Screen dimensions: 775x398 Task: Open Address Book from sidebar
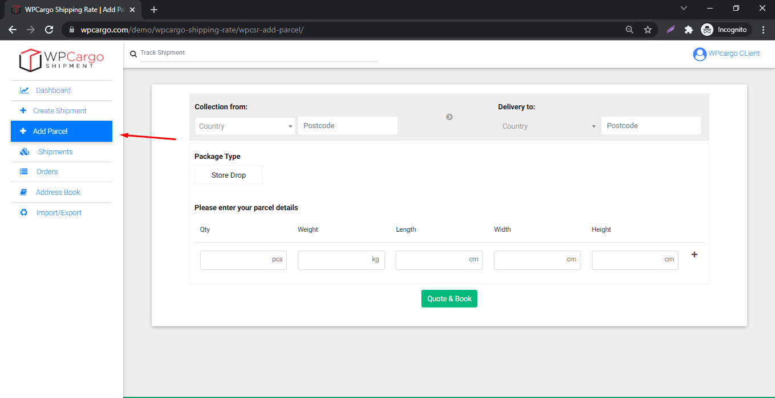point(58,192)
